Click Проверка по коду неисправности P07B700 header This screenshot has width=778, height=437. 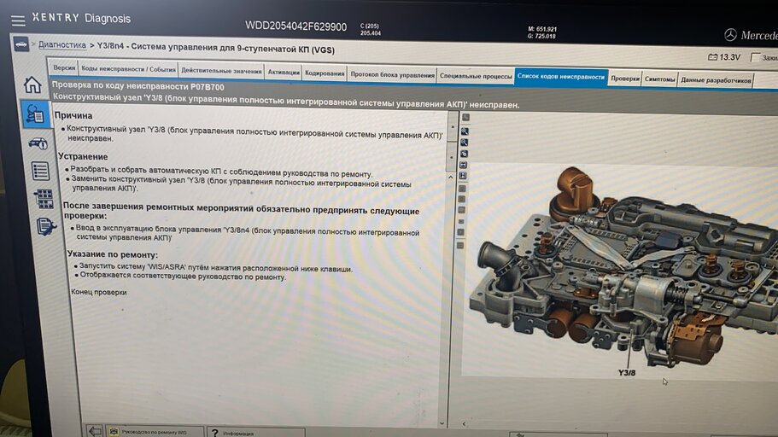pyautogui.click(x=138, y=86)
